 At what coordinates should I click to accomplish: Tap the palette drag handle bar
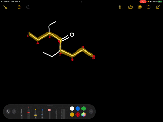[x=50, y=105]
